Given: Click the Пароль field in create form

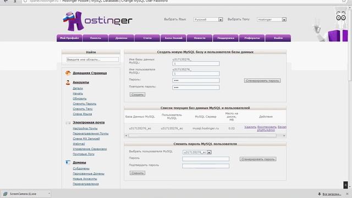Looking at the screenshot, I should (x=196, y=81).
